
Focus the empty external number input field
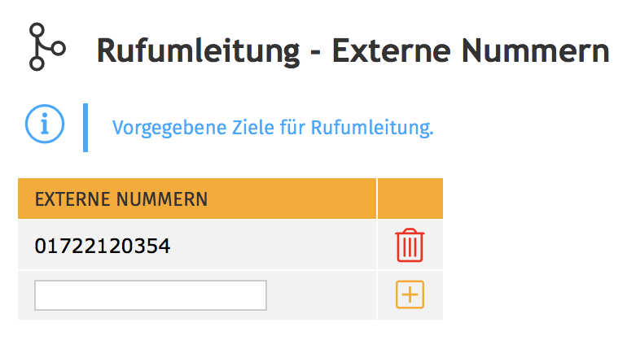tap(151, 295)
